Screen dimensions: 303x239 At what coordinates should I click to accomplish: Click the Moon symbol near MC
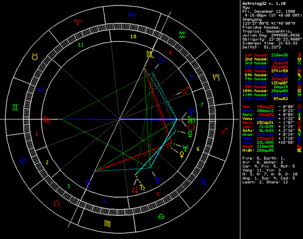tap(161, 61)
